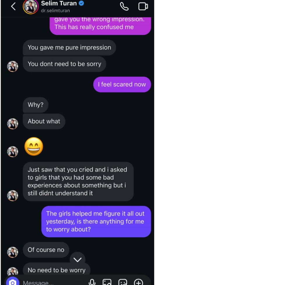The image size is (285, 285).
Task: Go back using the back arrow
Action: [13, 6]
